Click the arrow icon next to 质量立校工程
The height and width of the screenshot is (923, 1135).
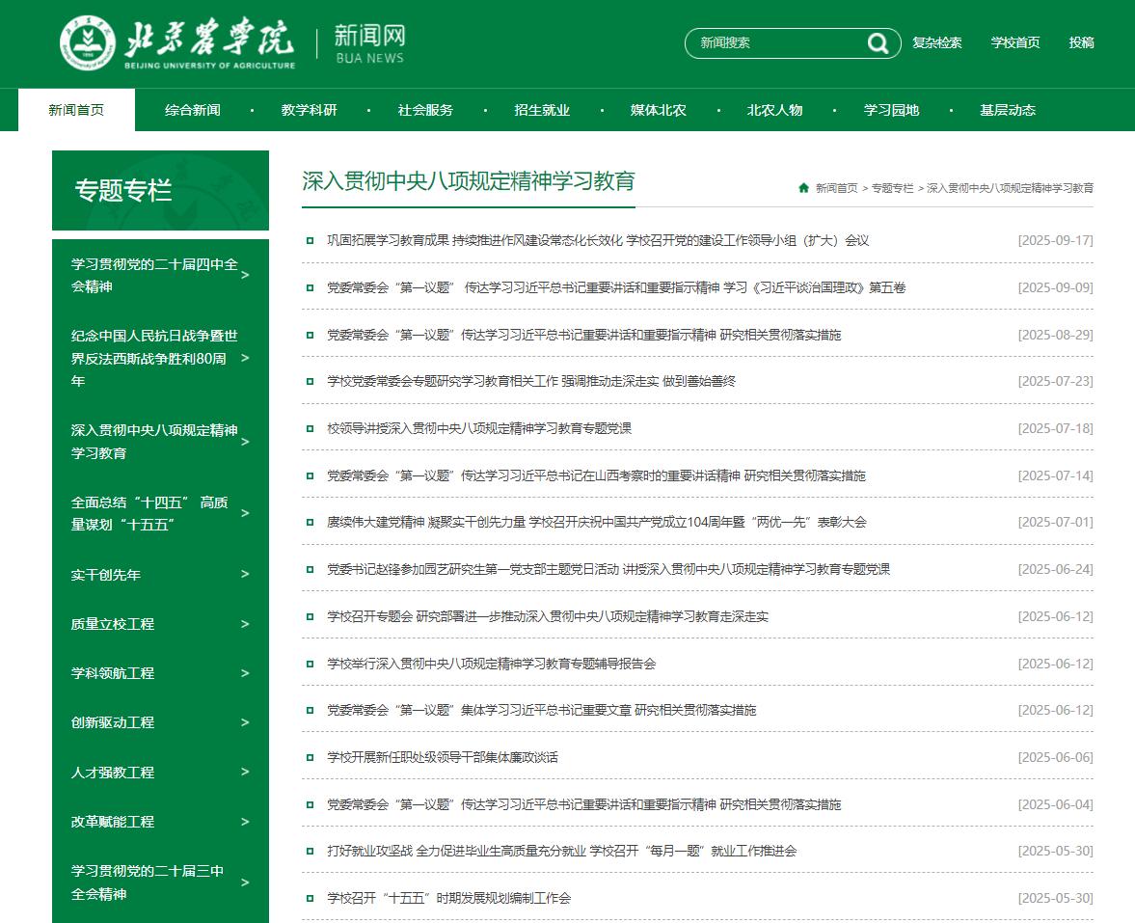pos(245,624)
